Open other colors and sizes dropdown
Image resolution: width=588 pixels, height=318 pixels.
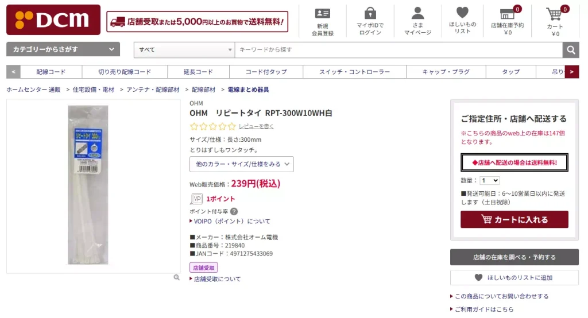coord(242,164)
